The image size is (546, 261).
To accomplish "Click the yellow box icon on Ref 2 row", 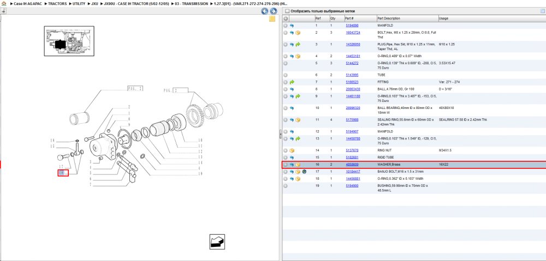I will click(298, 33).
